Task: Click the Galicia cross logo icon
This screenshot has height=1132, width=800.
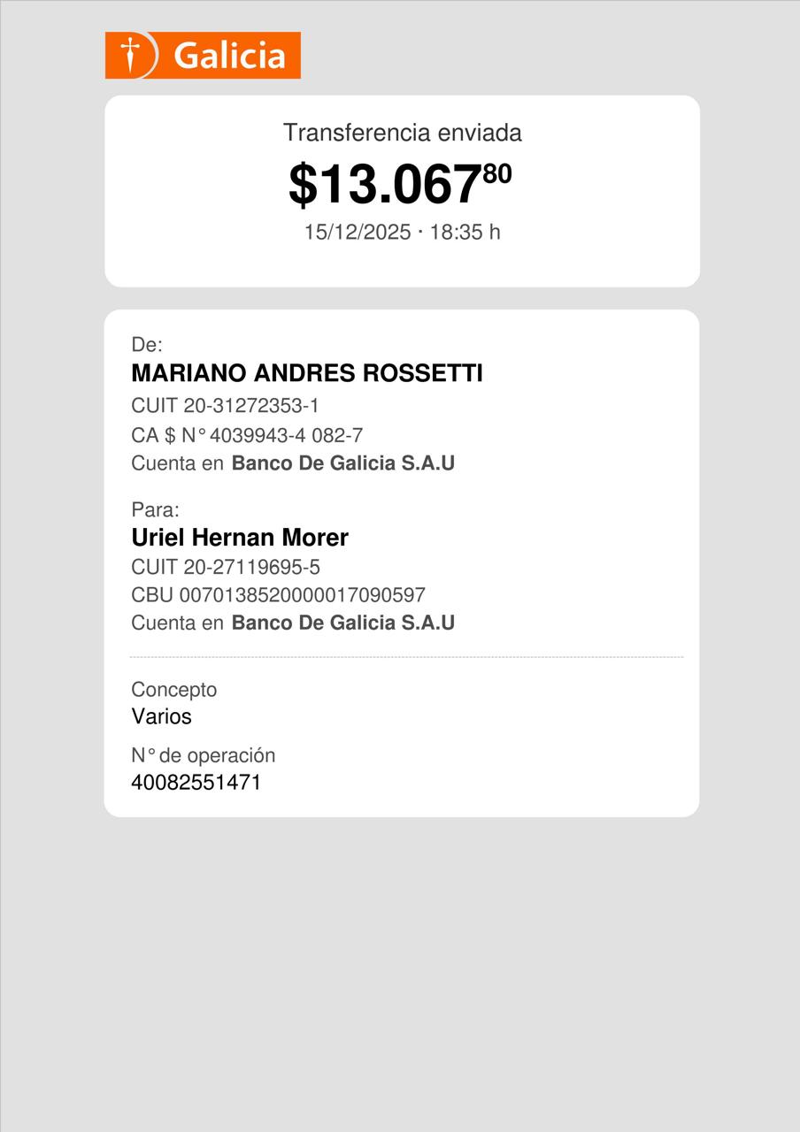Action: coord(130,55)
